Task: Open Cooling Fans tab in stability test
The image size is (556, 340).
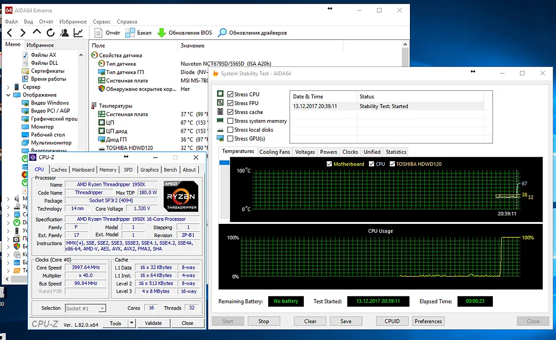Action: pos(274,152)
